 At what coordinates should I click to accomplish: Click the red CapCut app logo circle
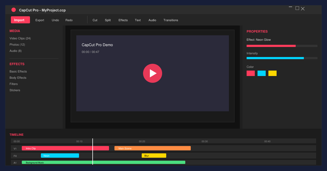(x=14, y=10)
